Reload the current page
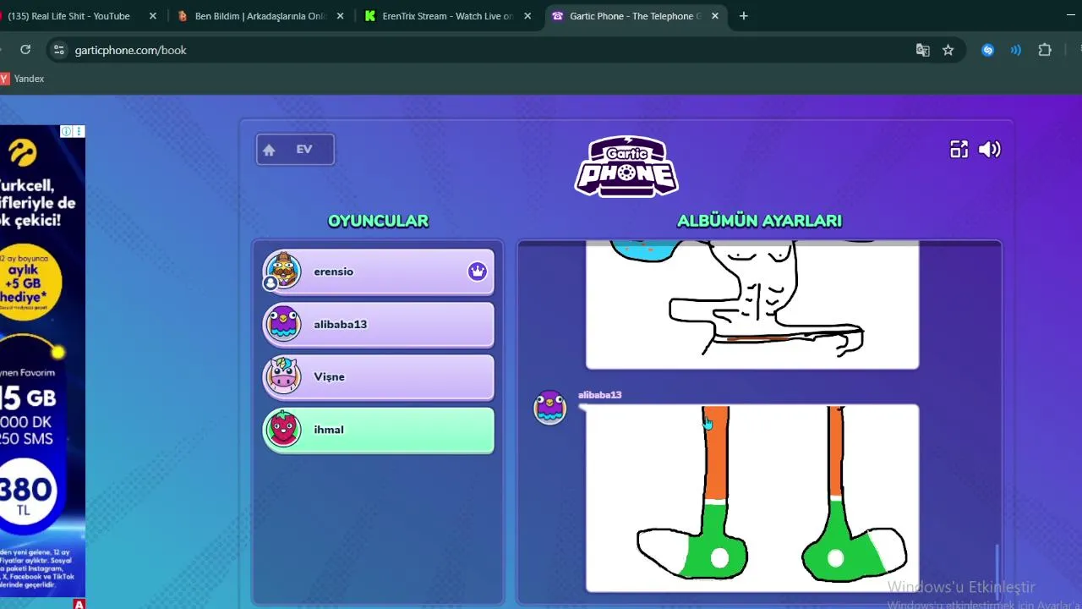 [25, 50]
